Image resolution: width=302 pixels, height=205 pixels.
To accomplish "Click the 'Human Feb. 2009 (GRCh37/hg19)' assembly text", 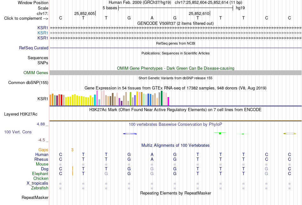I will [140, 3].
